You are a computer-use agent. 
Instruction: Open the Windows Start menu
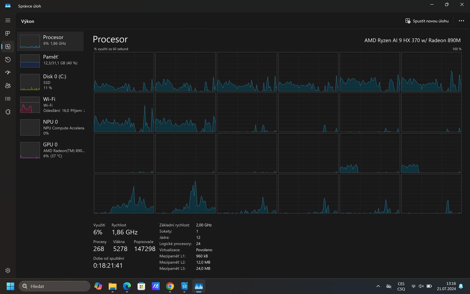click(10, 286)
